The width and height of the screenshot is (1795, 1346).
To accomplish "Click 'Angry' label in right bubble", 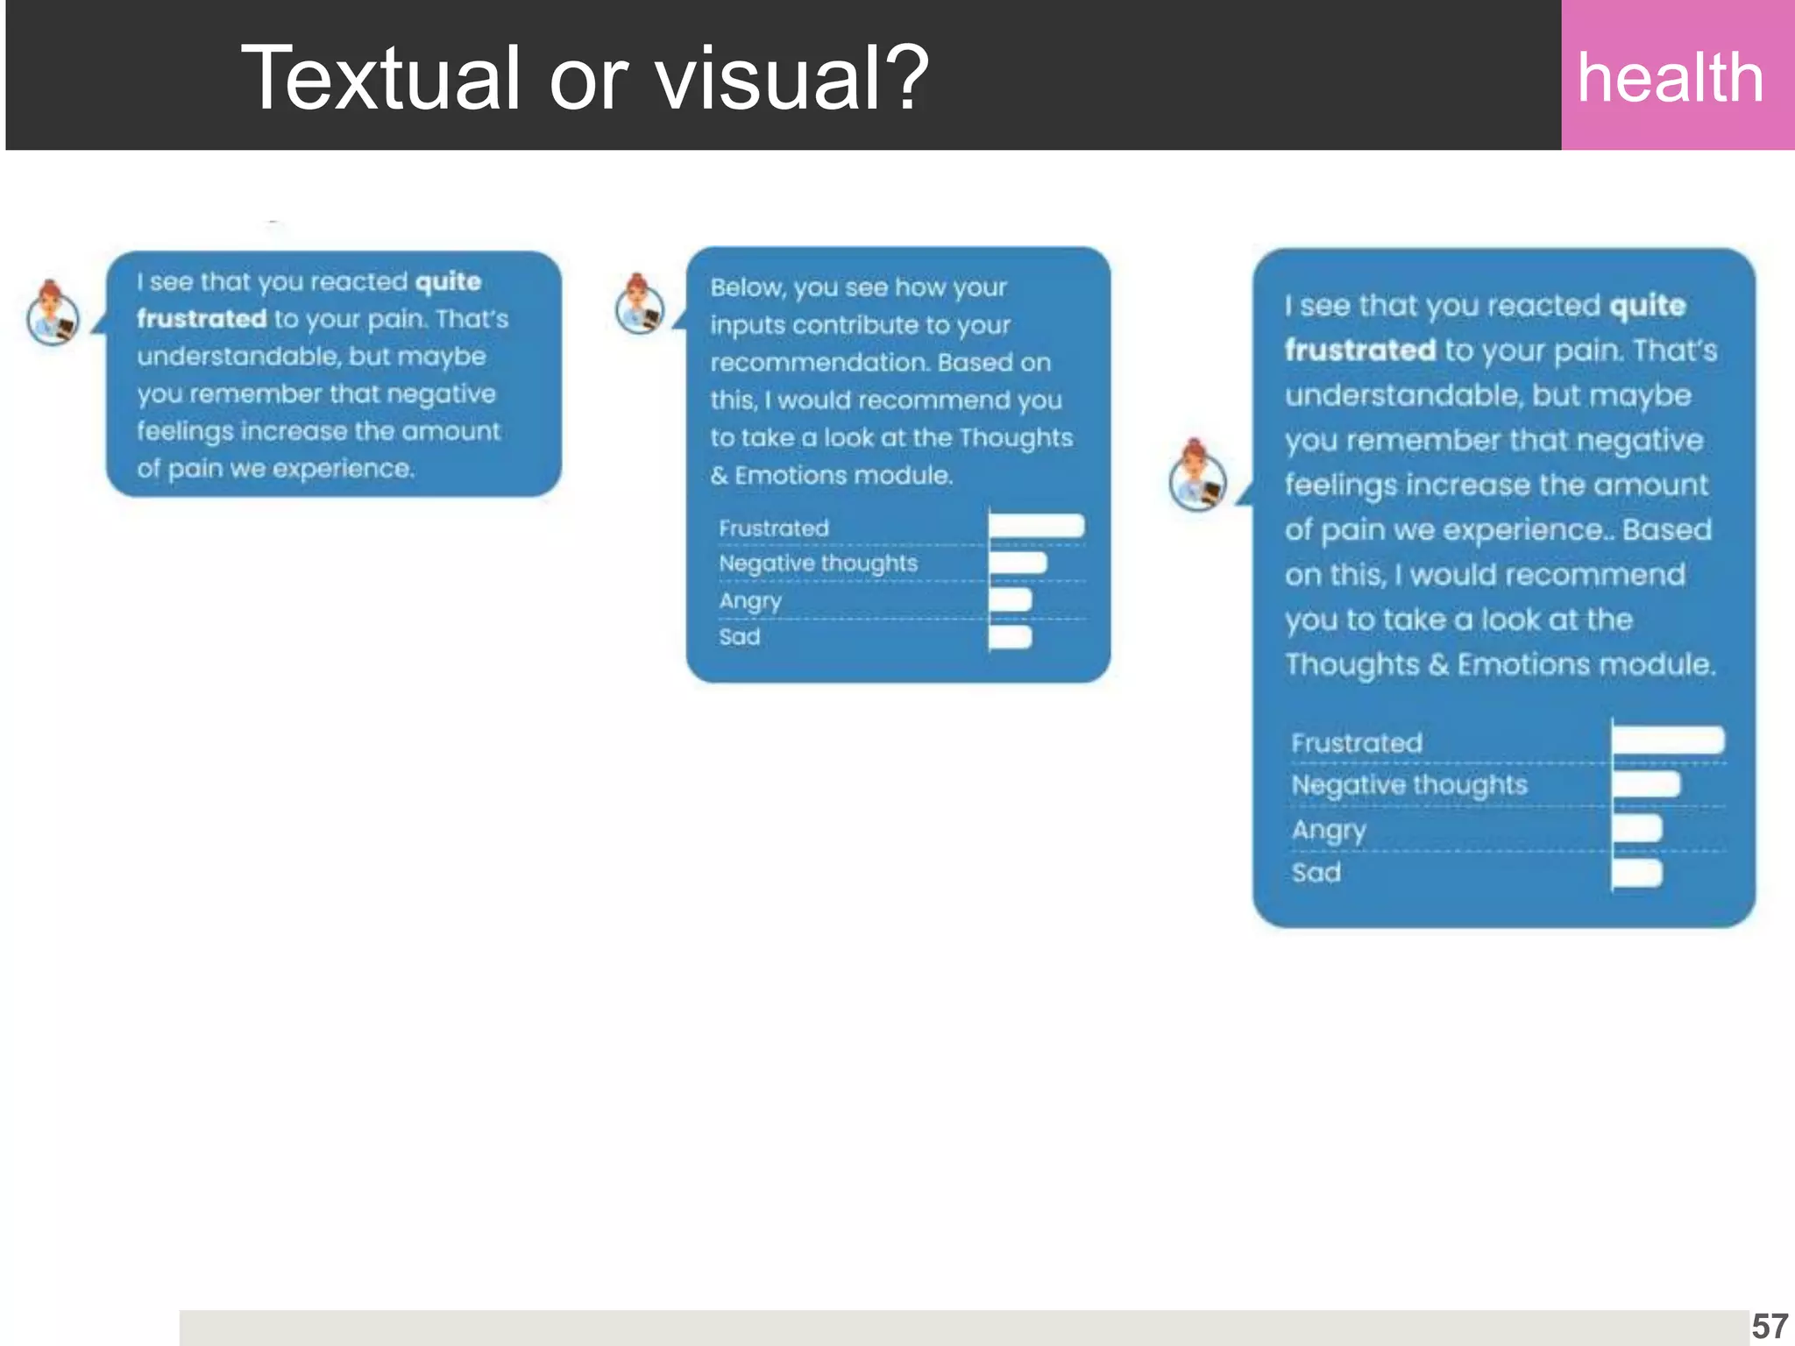I will 1329,830.
